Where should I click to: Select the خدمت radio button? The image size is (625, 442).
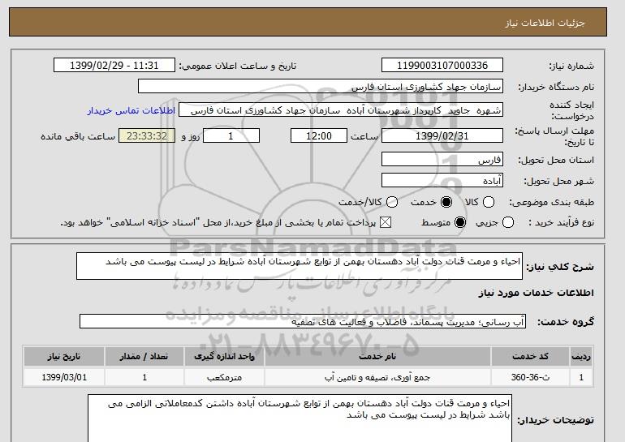[x=446, y=202]
